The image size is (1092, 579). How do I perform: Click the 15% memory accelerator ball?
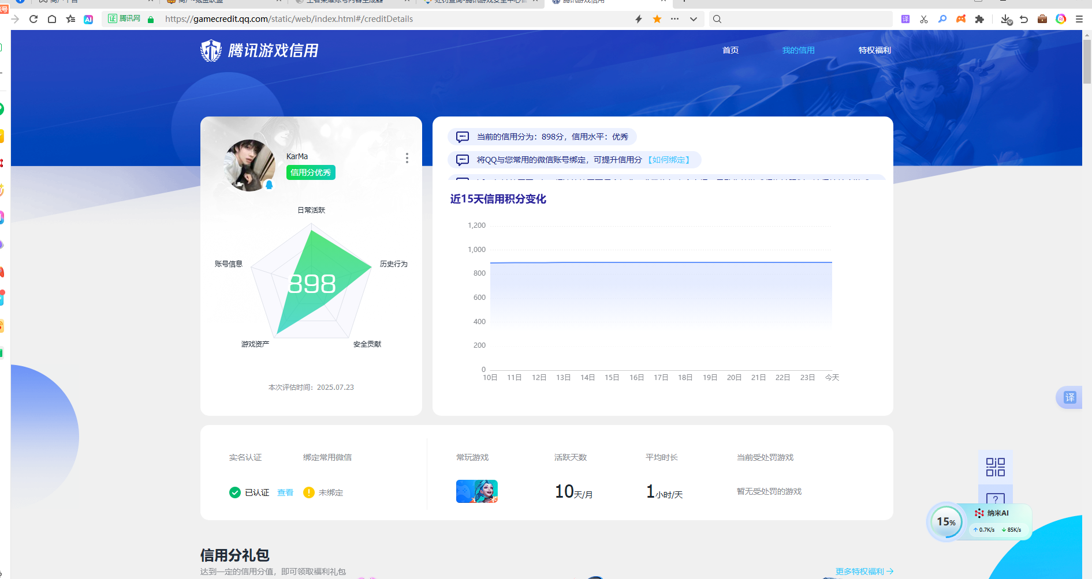click(946, 522)
